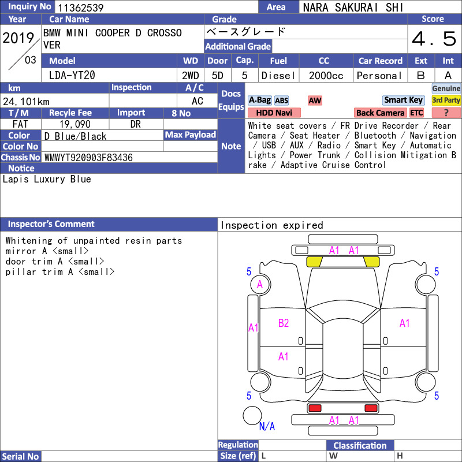Image resolution: width=462 pixels, height=462 pixels.
Task: Click the ABS equipment badge
Action: [281, 100]
